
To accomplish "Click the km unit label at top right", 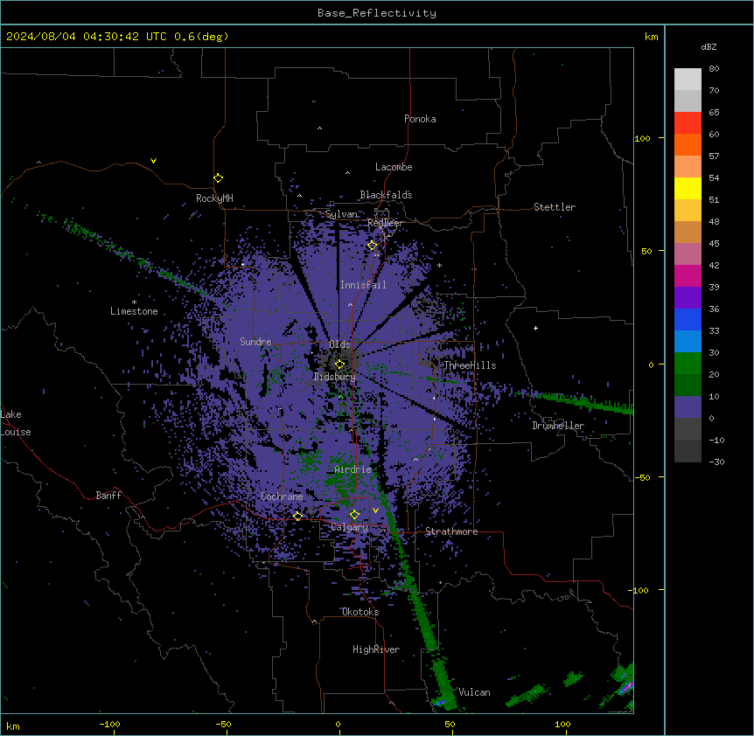I will [x=652, y=37].
